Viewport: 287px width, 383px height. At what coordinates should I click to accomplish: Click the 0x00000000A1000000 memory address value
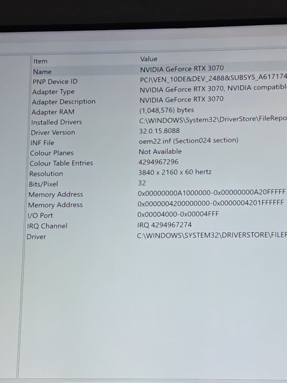point(212,193)
